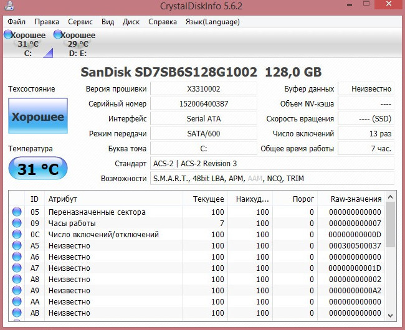405x330 pixels.
Task: Select row Часы работы
Action: point(197,223)
